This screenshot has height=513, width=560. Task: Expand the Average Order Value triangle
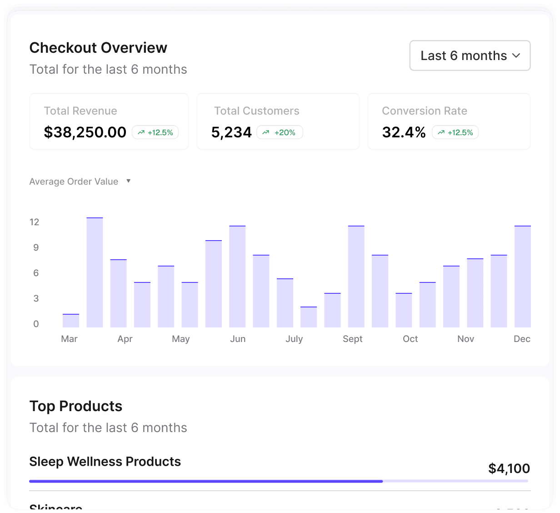pyautogui.click(x=129, y=181)
